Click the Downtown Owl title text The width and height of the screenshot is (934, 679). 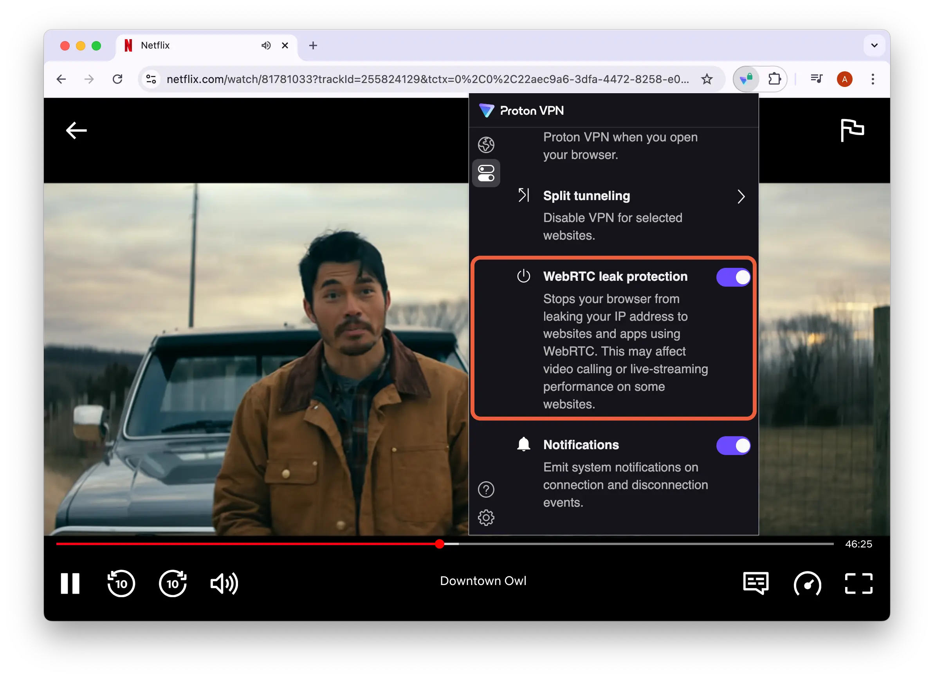(483, 581)
